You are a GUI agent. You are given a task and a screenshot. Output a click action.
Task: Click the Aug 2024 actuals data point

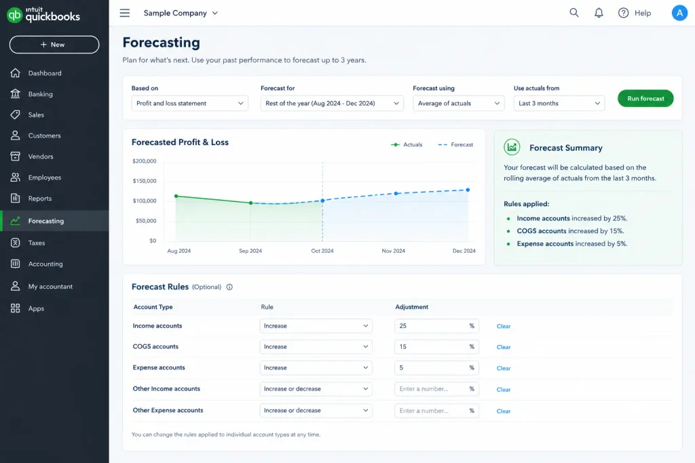[x=176, y=196]
